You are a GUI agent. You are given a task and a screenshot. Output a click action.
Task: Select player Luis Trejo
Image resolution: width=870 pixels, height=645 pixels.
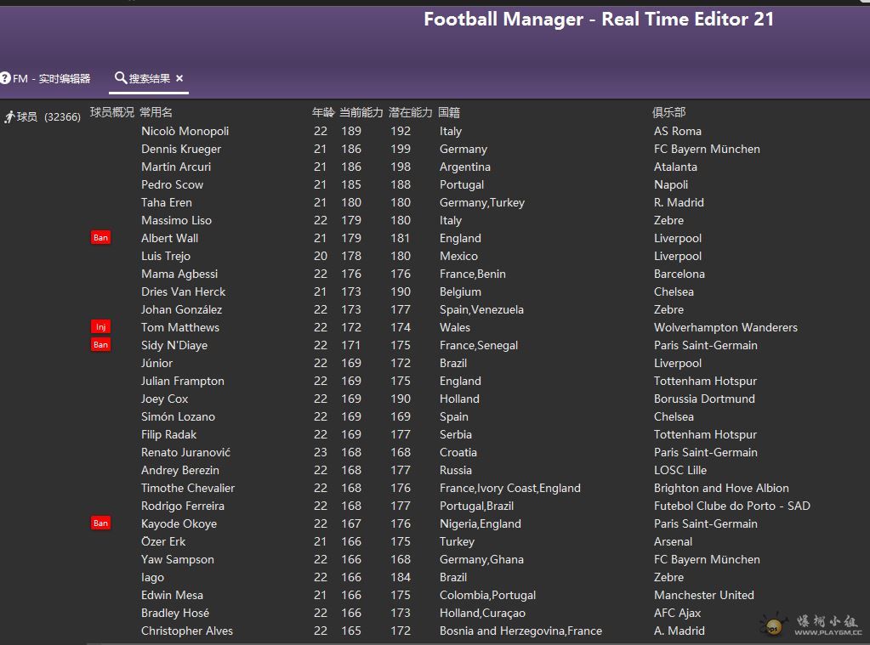coord(166,257)
